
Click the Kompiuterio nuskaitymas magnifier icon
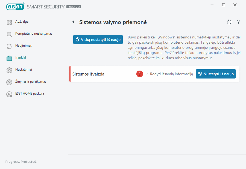coord(9,34)
